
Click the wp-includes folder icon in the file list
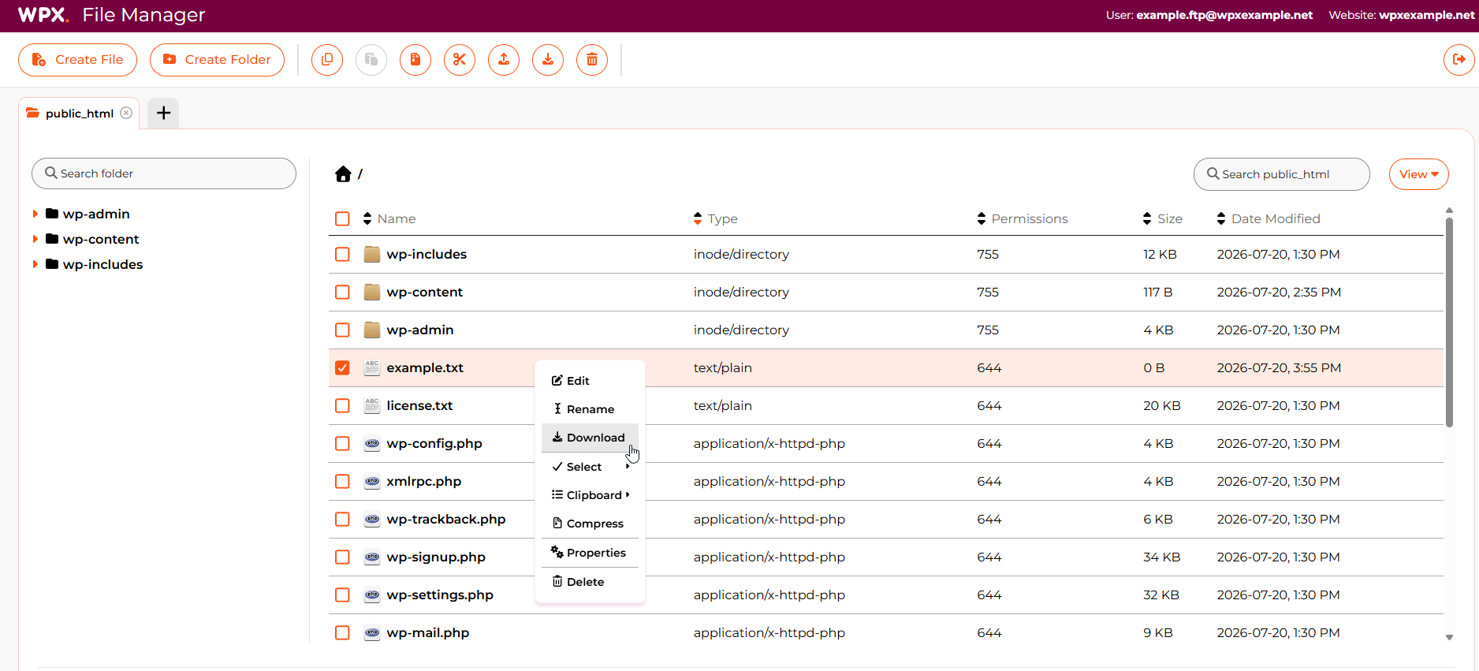tap(372, 254)
